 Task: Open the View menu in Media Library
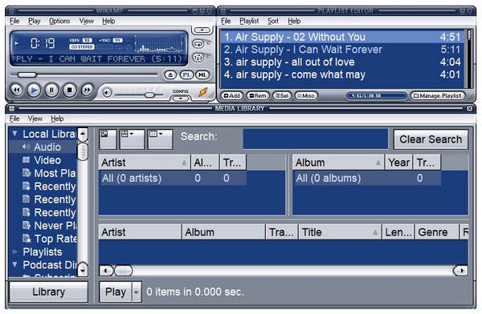pos(35,119)
